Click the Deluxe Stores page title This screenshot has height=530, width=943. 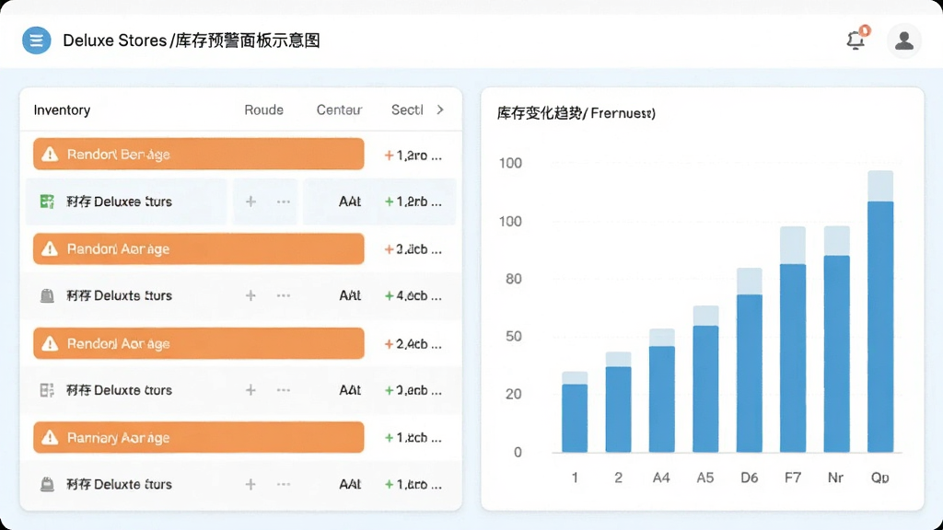click(x=192, y=40)
